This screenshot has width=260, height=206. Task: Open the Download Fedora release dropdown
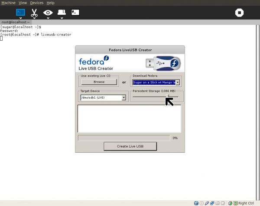[x=177, y=82]
